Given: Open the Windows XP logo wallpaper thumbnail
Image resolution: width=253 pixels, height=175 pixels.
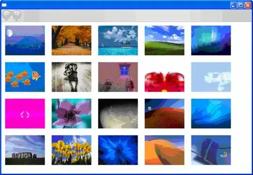Looking at the screenshot, I should point(211,150).
